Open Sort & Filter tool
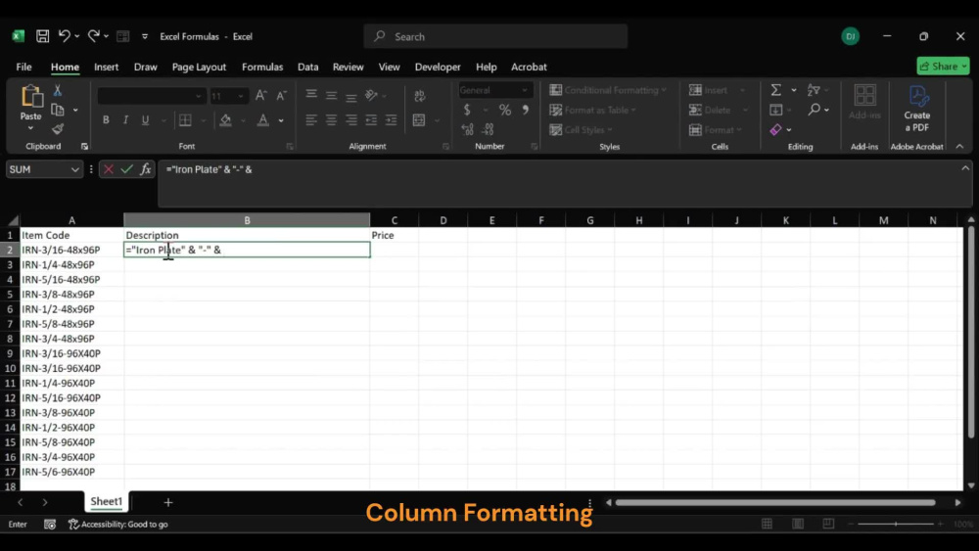 [814, 90]
